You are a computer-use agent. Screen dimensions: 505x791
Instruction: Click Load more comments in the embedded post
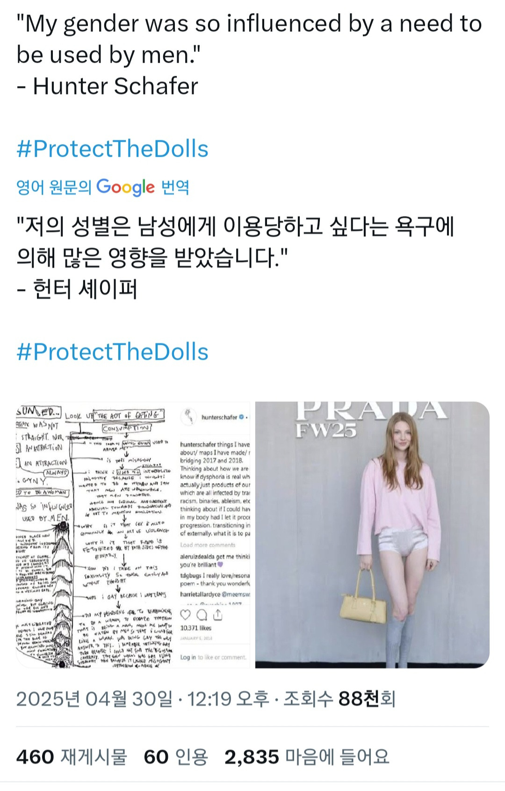click(208, 545)
